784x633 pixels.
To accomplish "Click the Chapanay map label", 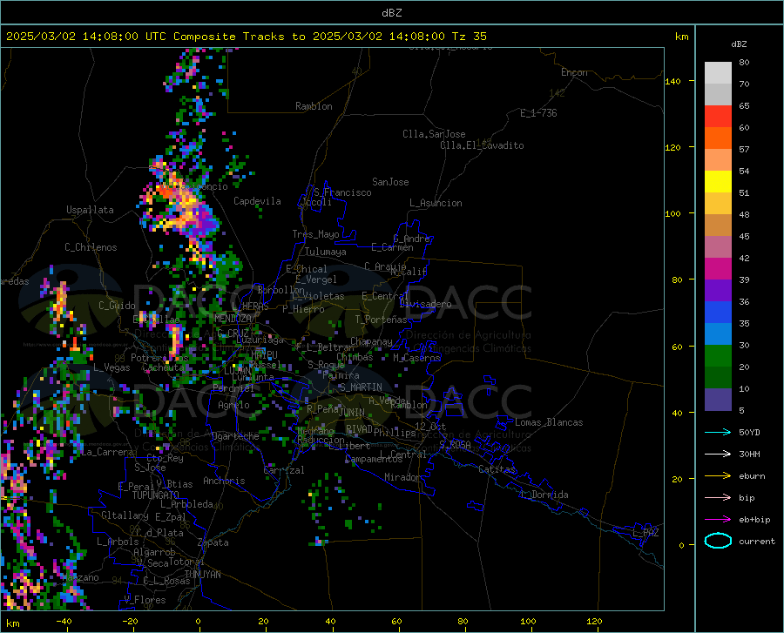I will point(371,341).
